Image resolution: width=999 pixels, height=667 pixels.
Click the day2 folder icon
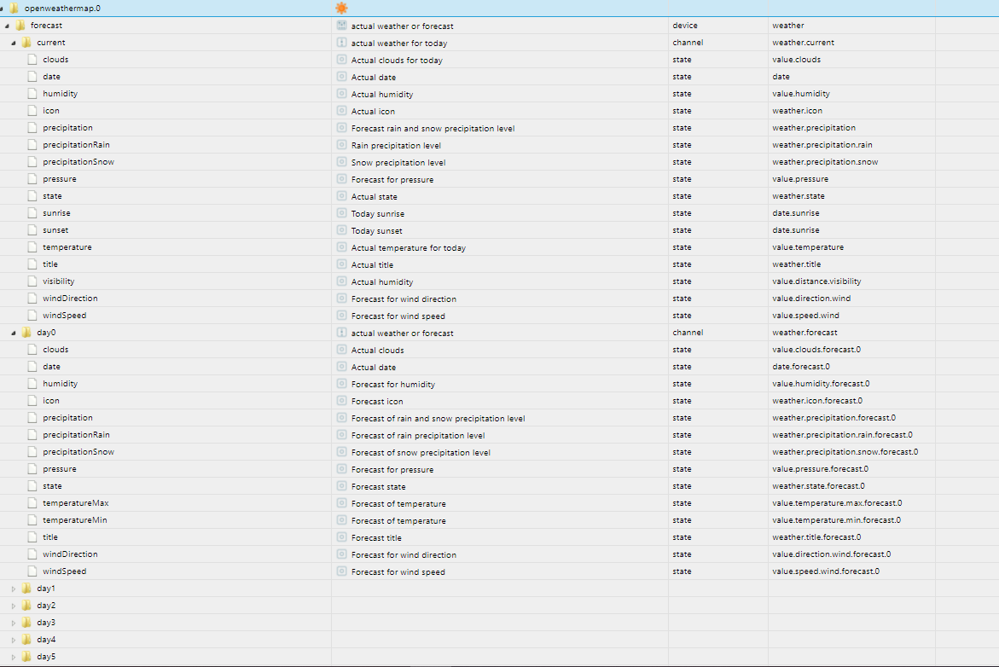[x=26, y=606]
